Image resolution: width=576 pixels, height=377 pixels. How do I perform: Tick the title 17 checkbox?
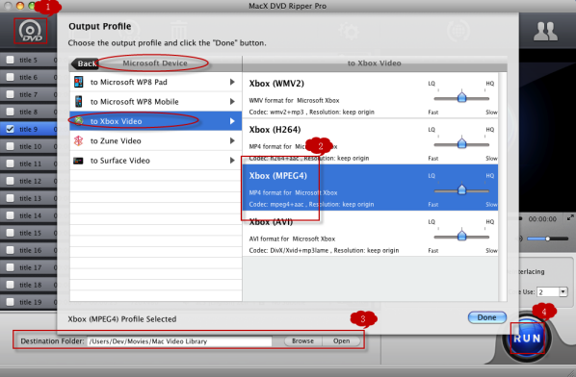[x=11, y=267]
